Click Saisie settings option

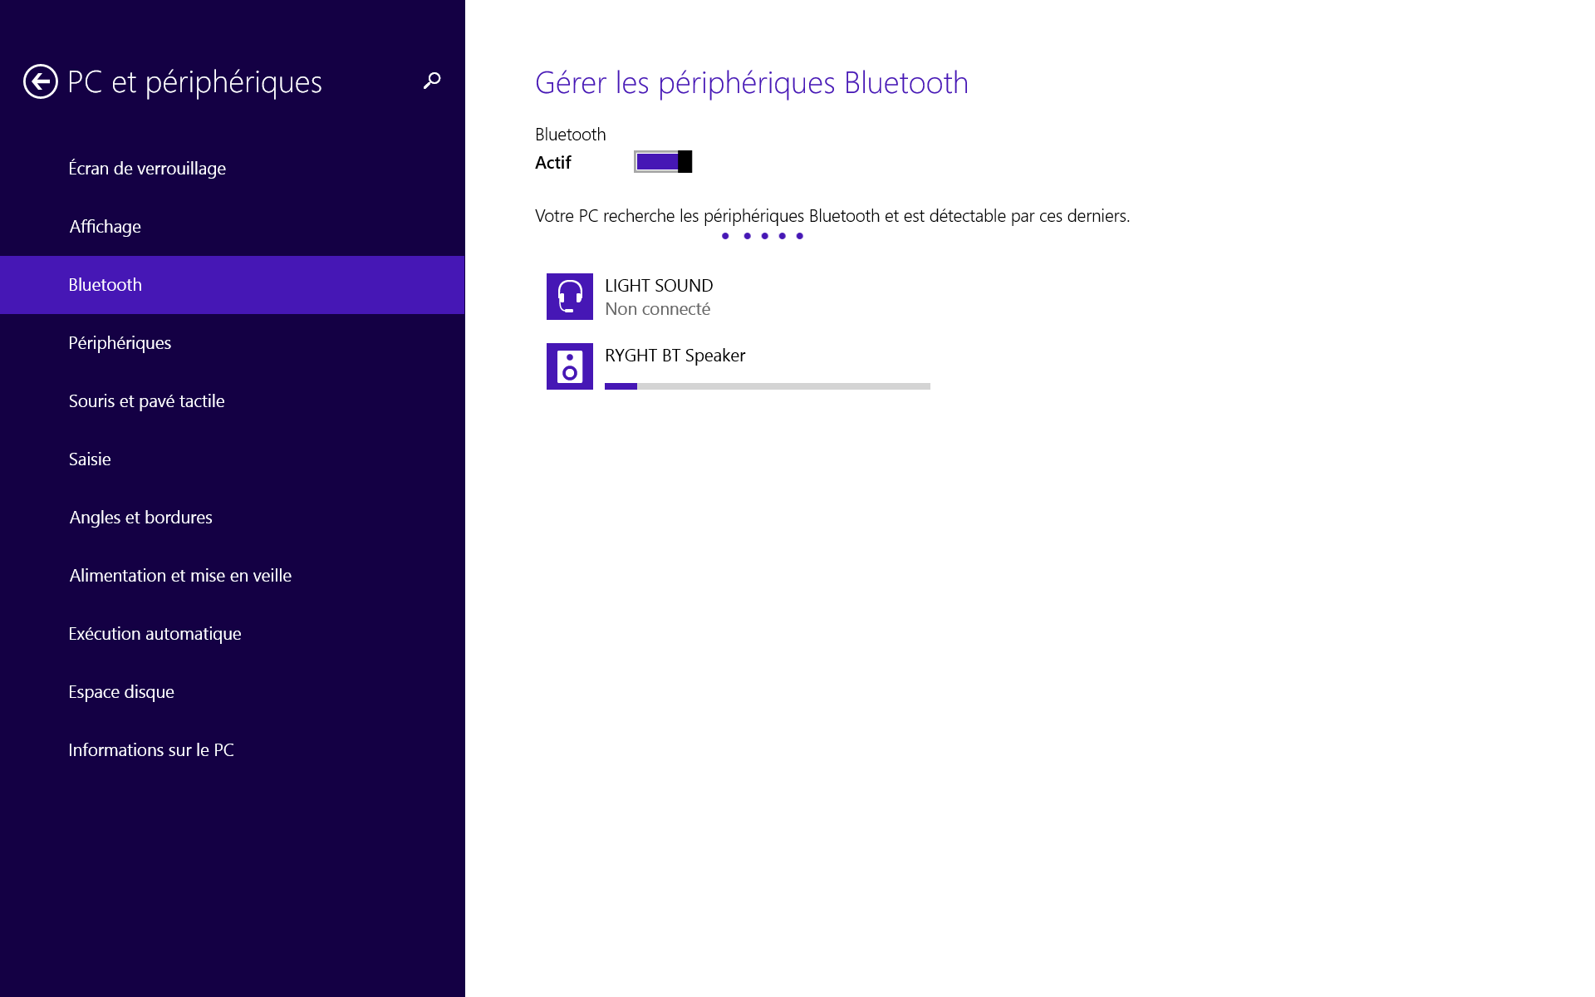tap(90, 459)
